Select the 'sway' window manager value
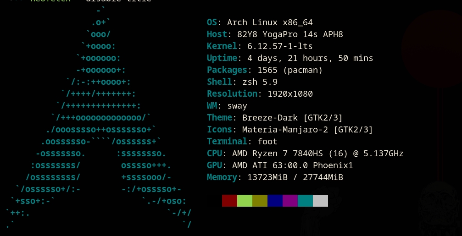This screenshot has width=462, height=236. click(237, 106)
